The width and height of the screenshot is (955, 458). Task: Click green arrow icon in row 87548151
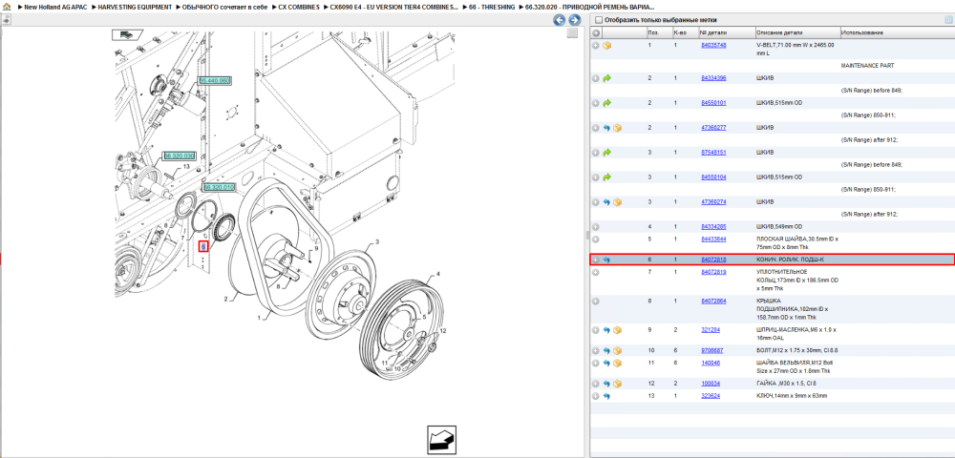click(607, 153)
